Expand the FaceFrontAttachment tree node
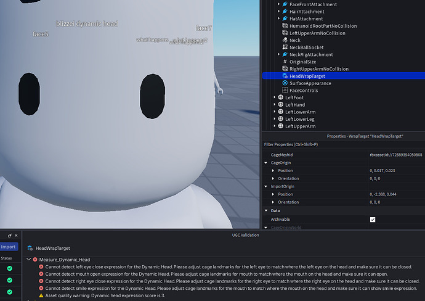Screen dimensions: 425x301 (278, 4)
